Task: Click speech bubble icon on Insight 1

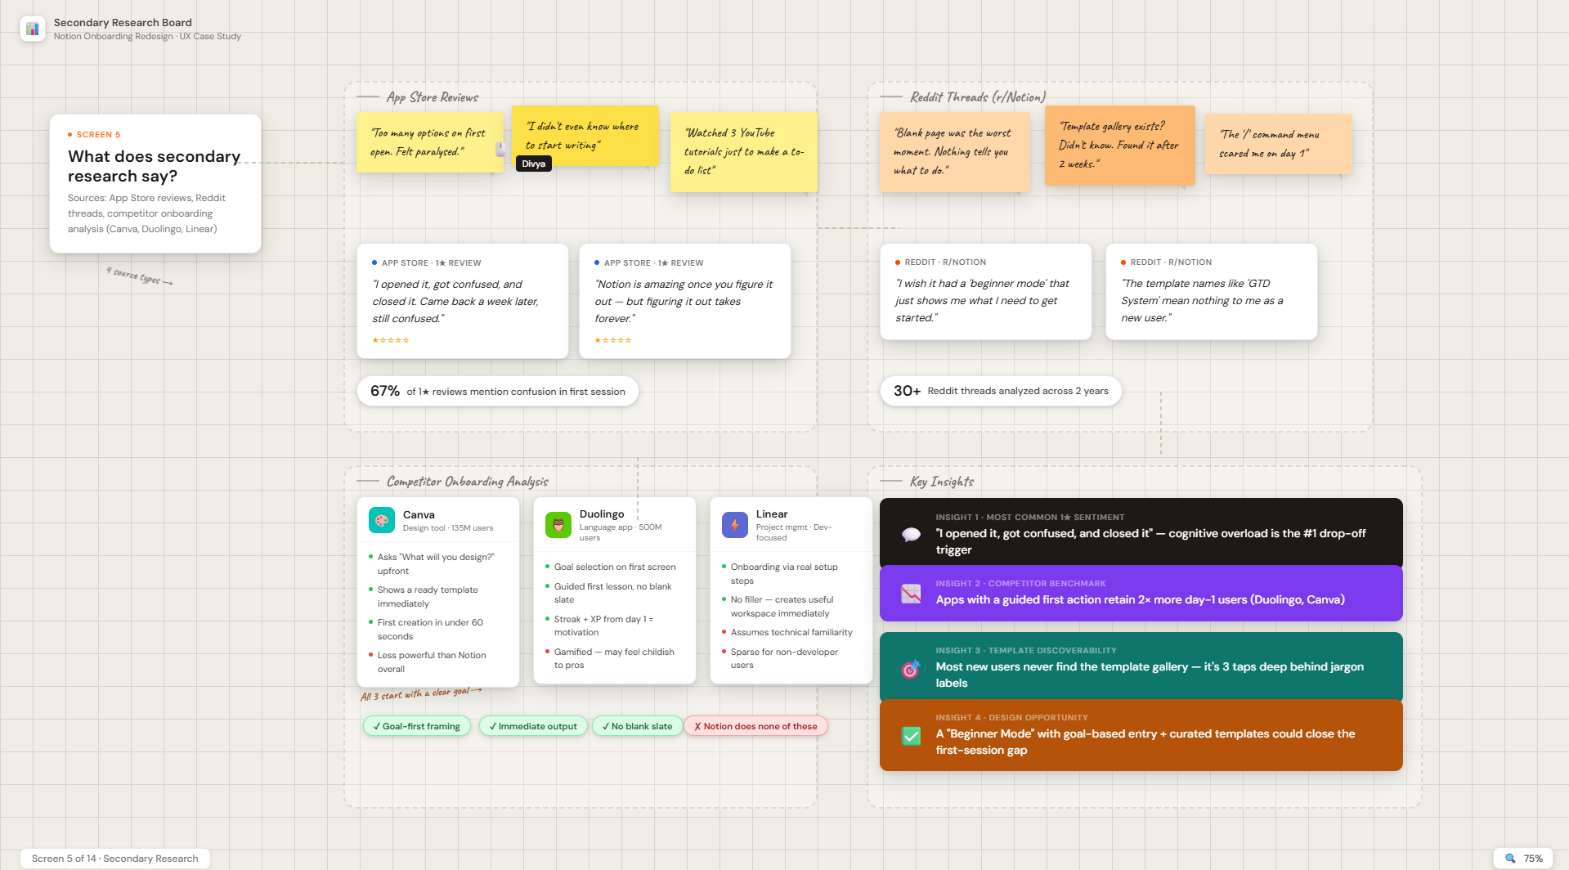Action: [911, 534]
